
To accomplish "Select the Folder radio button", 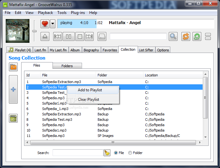I will pyautogui.click(x=135, y=153).
